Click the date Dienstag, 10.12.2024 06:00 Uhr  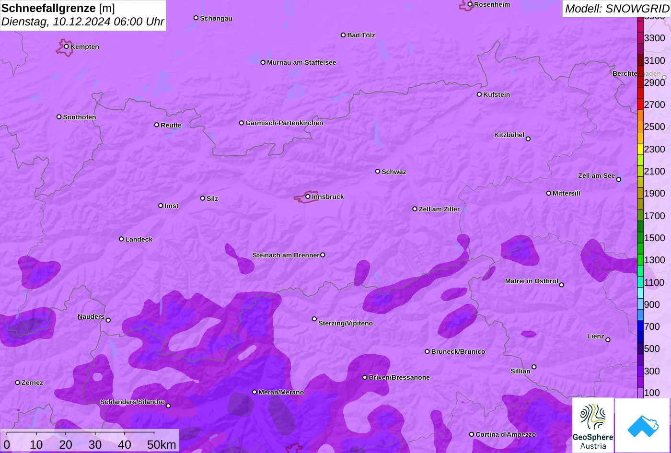(x=82, y=22)
